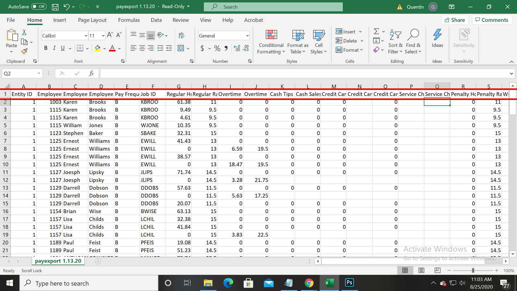Click the Cut scissors icon

click(24, 33)
